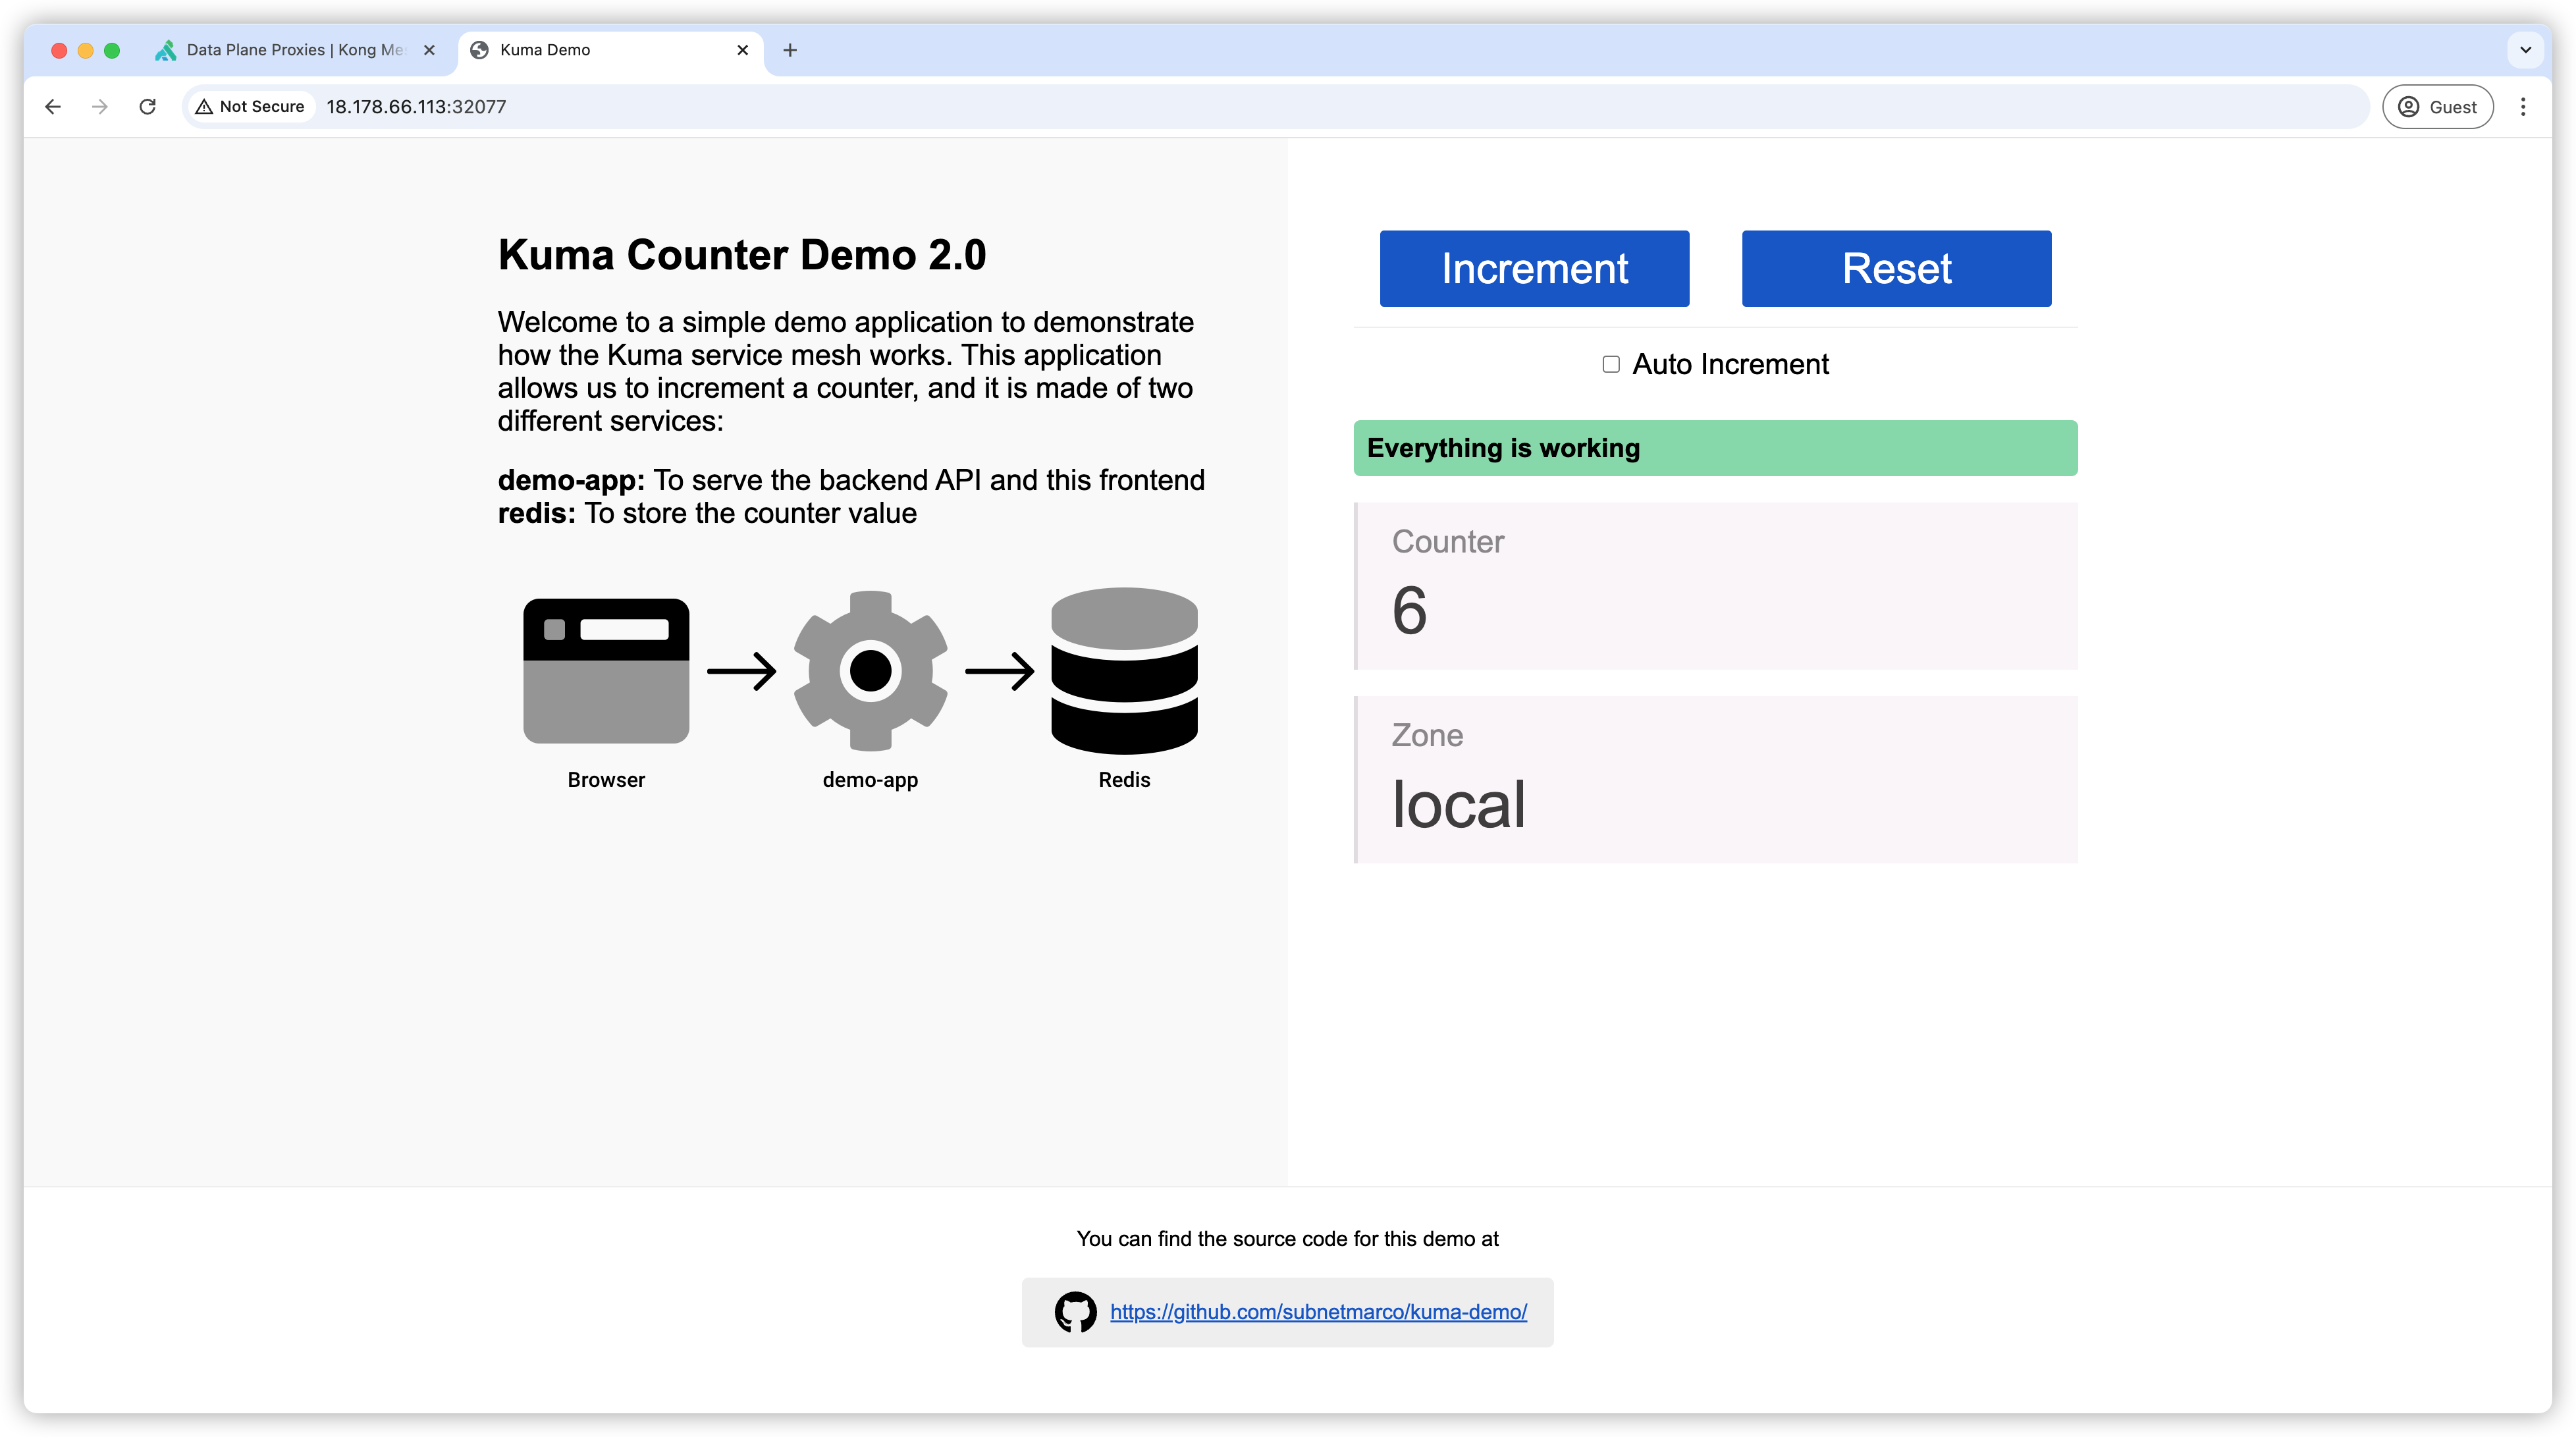Click the red macOS close window button
The height and width of the screenshot is (1437, 2576).
tap(59, 50)
